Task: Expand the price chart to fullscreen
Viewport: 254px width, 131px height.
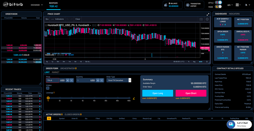Action: click(x=208, y=14)
